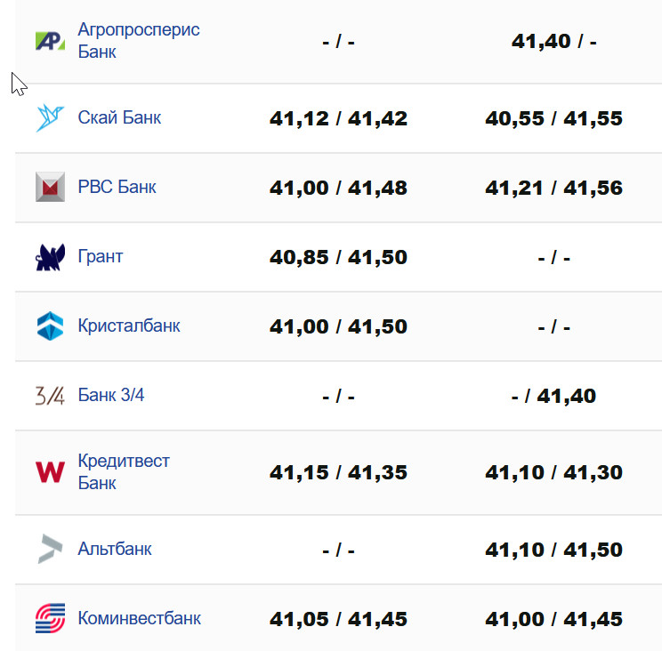Screen dimensions: 662x651
Task: Click the Банк 3/4 logo icon
Action: coord(50,396)
